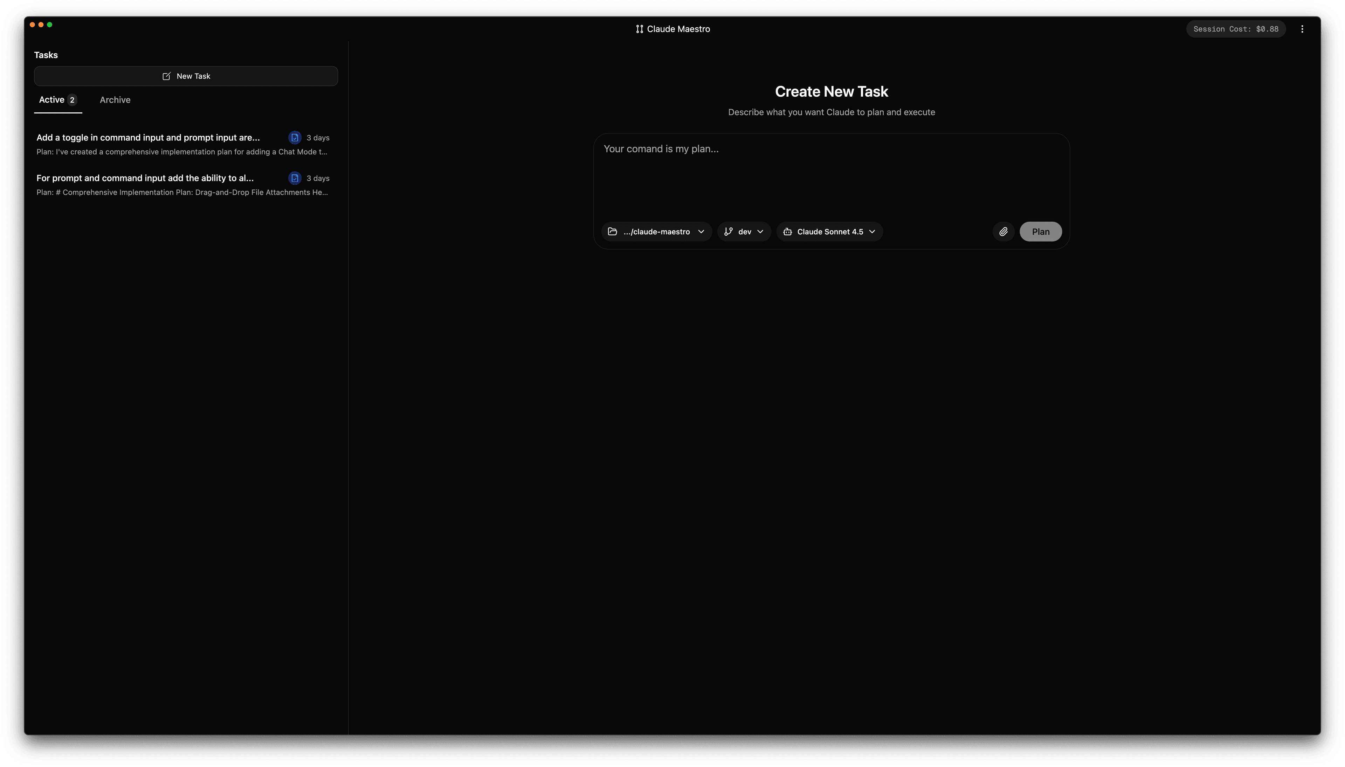Switch to the Archive tab

[x=115, y=99]
